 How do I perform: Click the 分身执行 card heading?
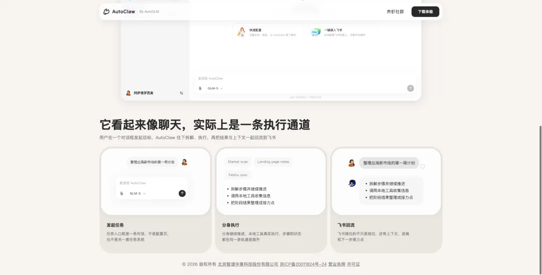point(230,225)
